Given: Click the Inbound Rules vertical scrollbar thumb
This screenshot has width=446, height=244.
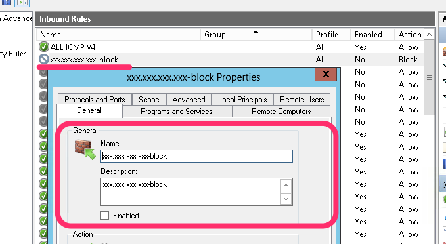Looking at the screenshot, I should 429,77.
